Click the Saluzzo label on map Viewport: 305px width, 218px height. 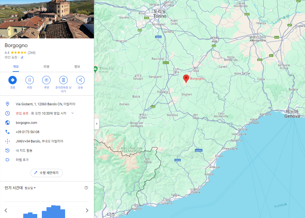coord(138,77)
